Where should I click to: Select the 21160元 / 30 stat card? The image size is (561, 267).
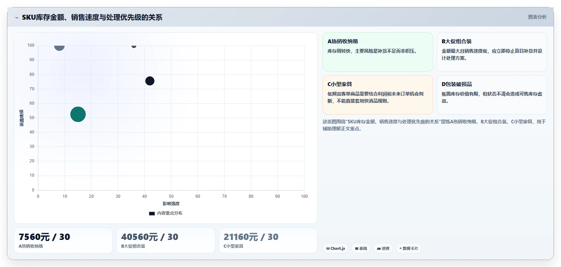coord(268,240)
